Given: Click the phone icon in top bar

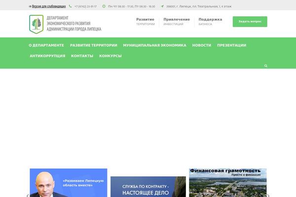Looking at the screenshot, I should click(70, 6).
